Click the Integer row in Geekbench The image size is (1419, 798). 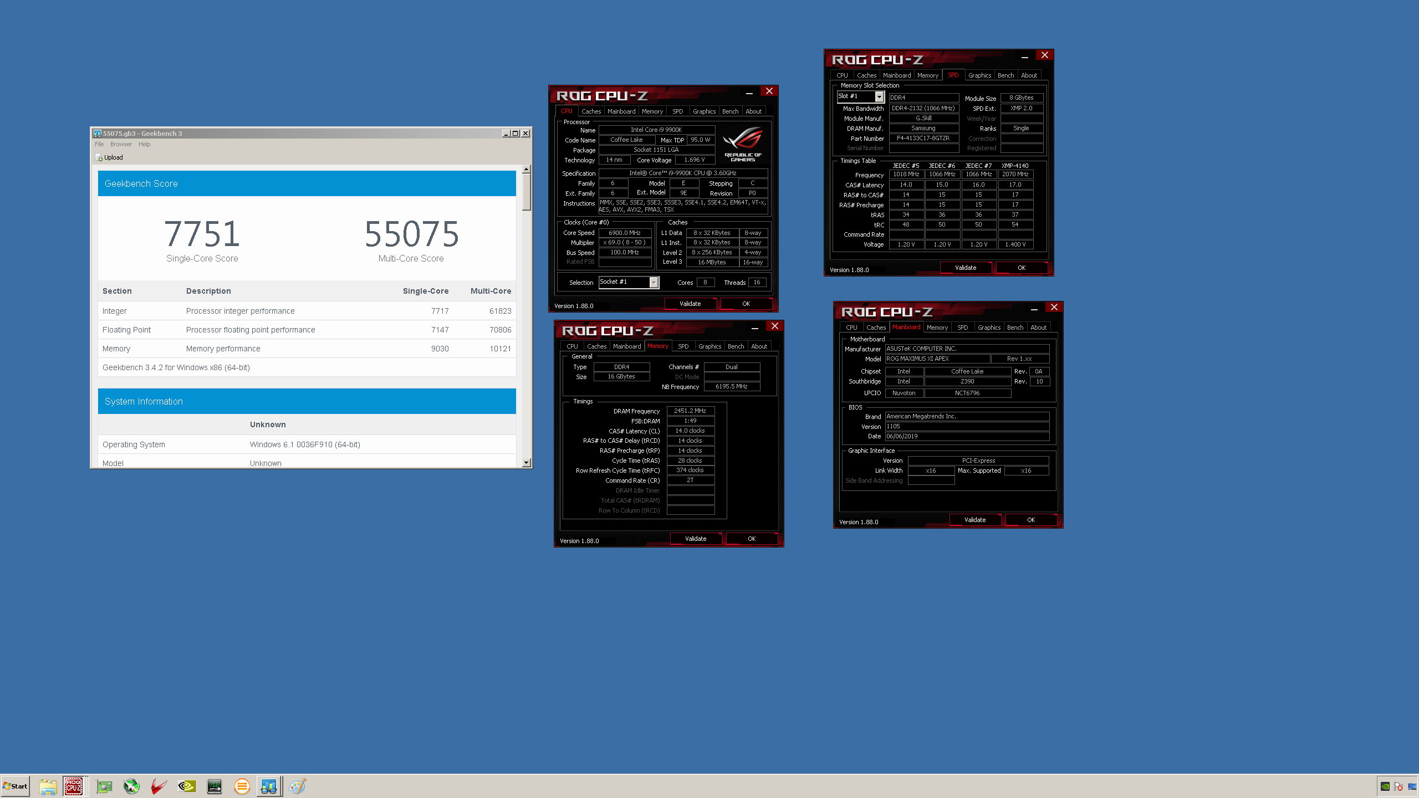tap(307, 311)
